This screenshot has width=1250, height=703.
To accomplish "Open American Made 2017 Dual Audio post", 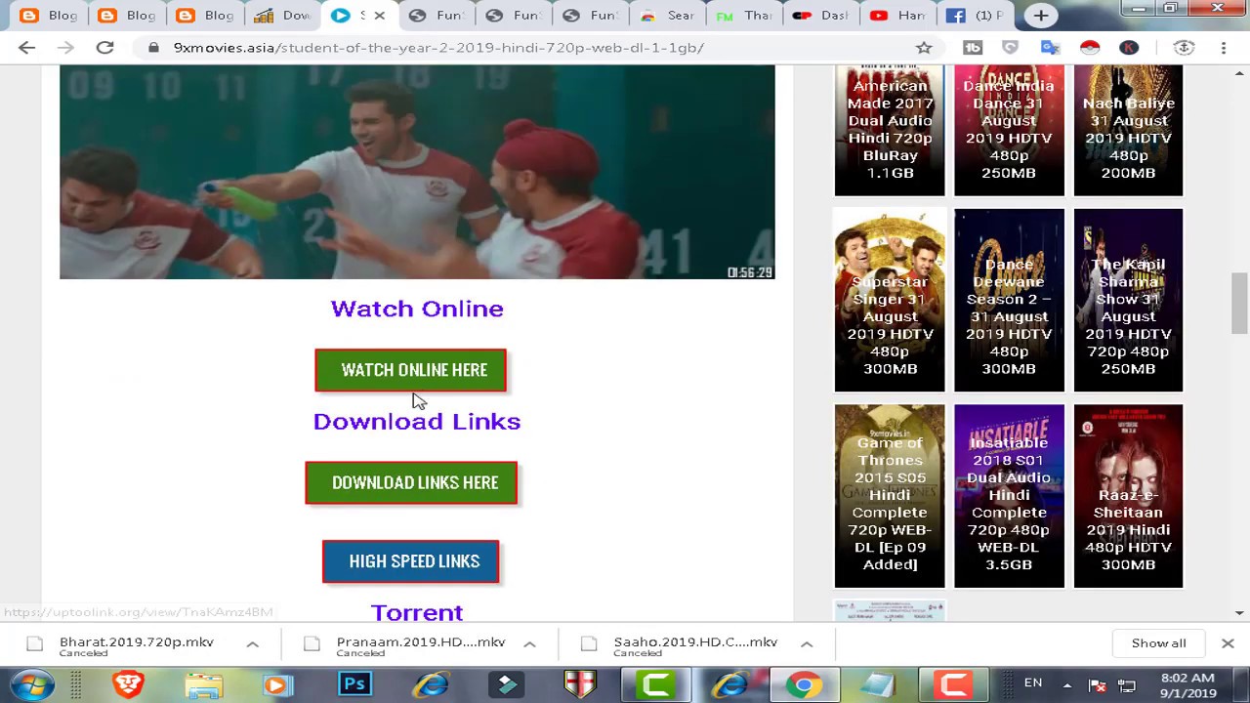I will (890, 130).
